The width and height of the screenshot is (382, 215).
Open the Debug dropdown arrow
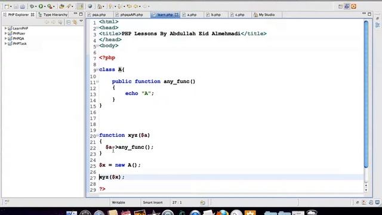tap(36, 7)
